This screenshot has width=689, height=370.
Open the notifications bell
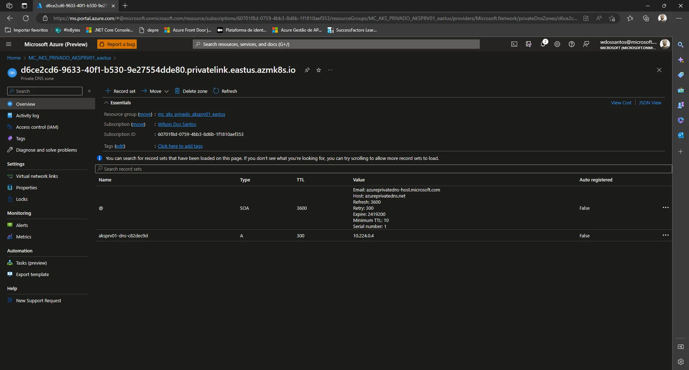coord(543,44)
